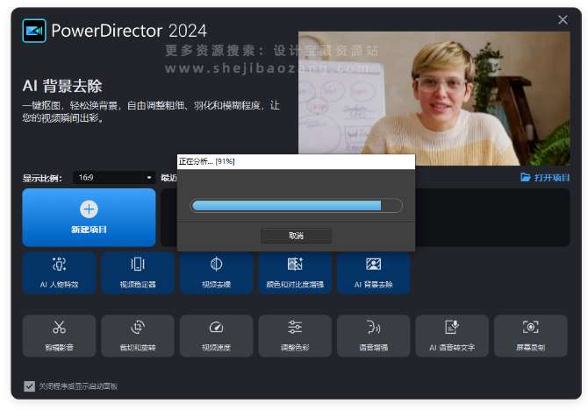Start 屏幕录制 screen recording

[531, 336]
